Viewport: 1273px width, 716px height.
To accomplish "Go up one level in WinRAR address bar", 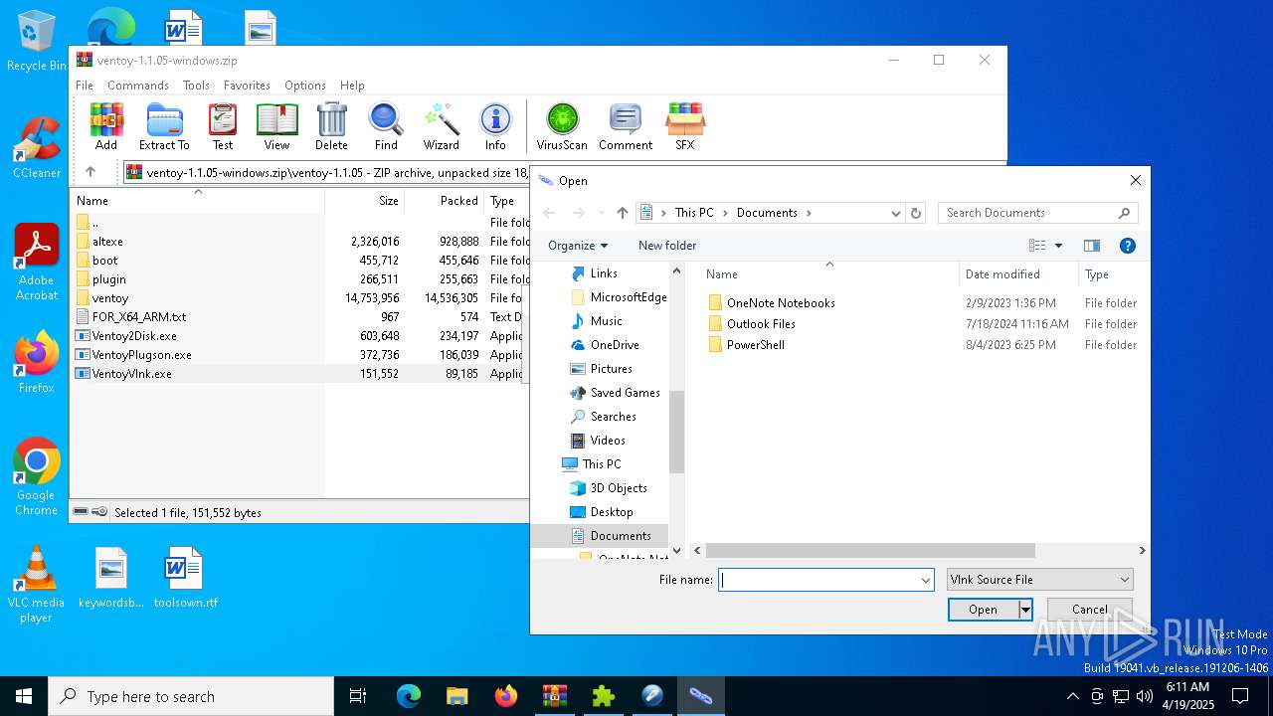I will (91, 172).
